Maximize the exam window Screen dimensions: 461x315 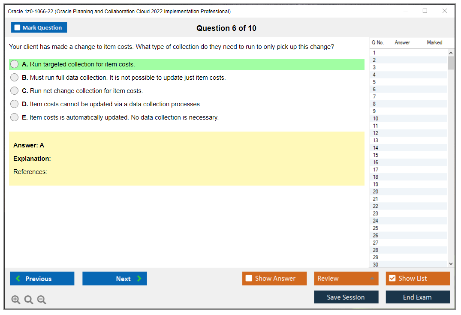[x=425, y=11]
